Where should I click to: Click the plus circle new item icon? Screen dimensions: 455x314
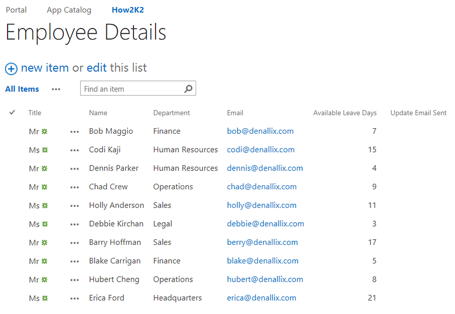(x=11, y=69)
